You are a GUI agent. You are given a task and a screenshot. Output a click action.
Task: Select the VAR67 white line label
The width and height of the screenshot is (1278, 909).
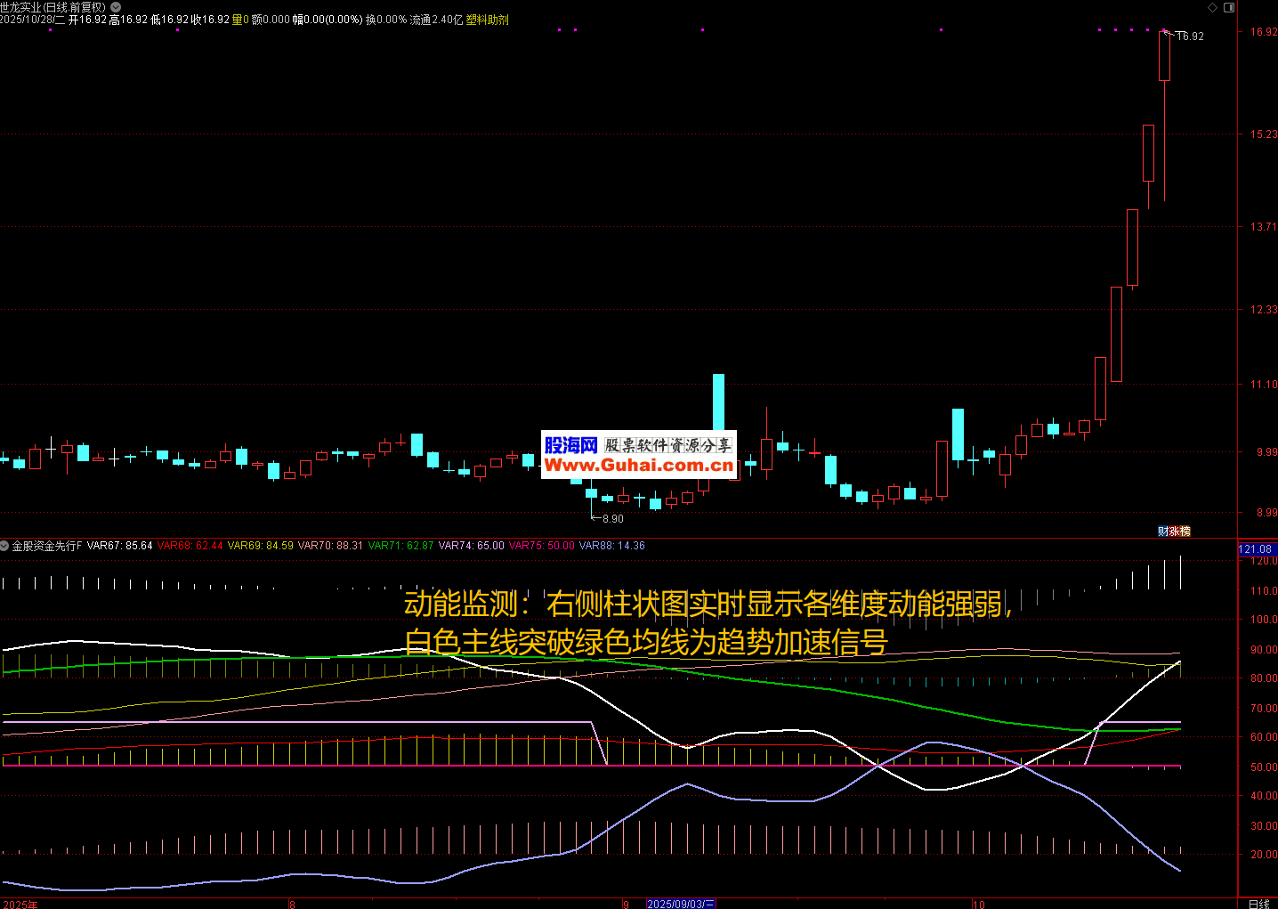pyautogui.click(x=119, y=546)
